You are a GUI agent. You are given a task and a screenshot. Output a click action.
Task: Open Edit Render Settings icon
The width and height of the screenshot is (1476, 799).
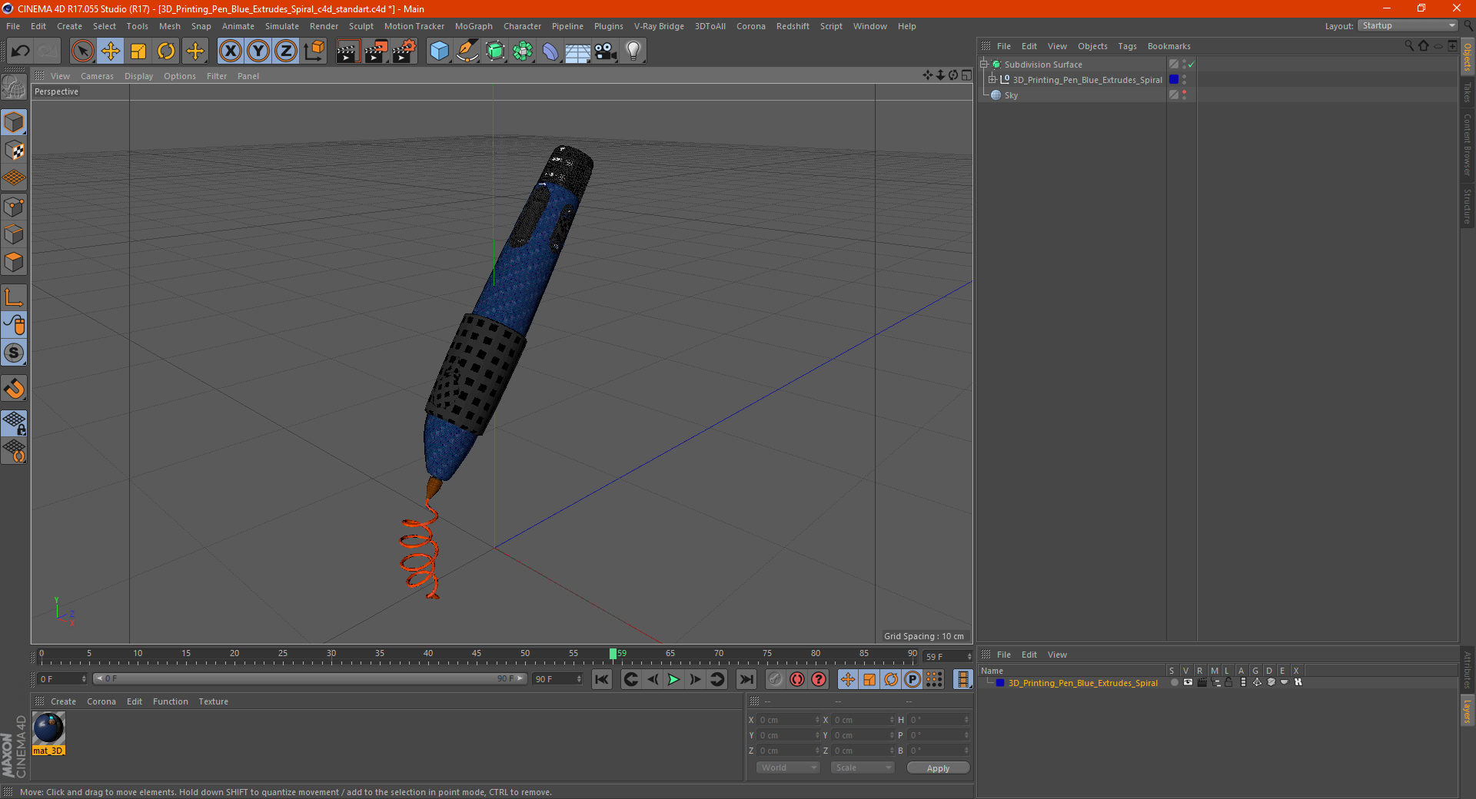point(404,51)
